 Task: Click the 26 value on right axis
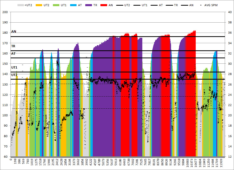coord(229,84)
